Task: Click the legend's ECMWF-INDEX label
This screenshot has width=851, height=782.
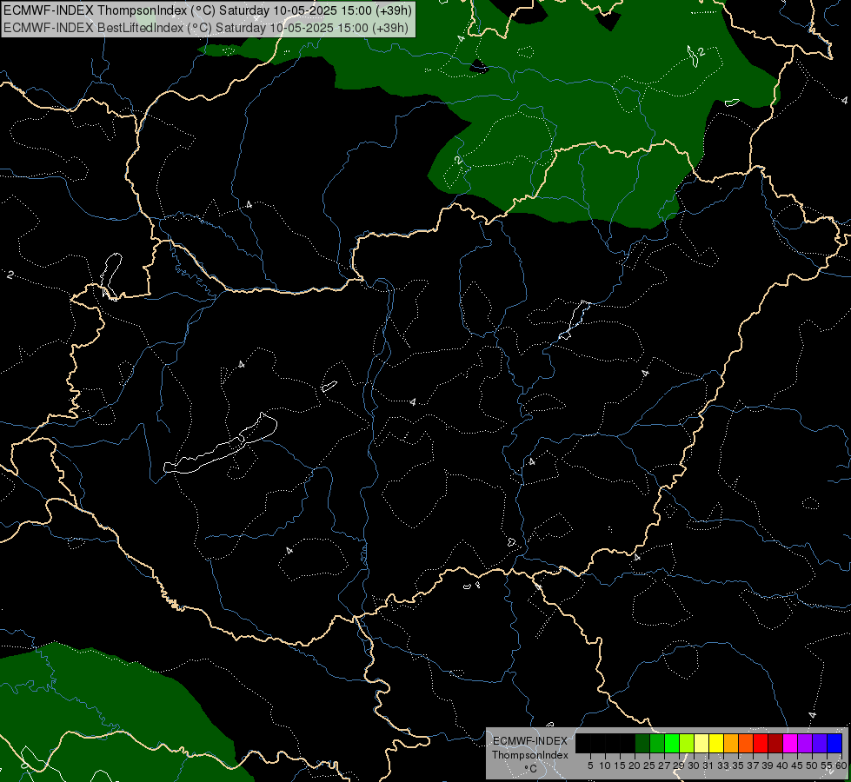Action: point(530,741)
